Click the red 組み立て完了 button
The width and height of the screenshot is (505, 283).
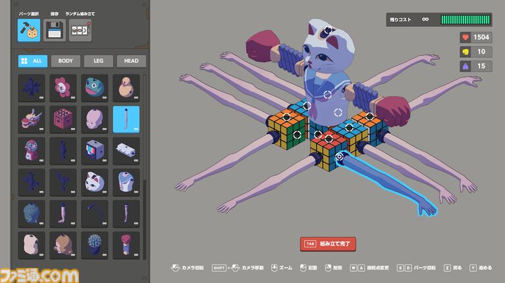pos(328,244)
